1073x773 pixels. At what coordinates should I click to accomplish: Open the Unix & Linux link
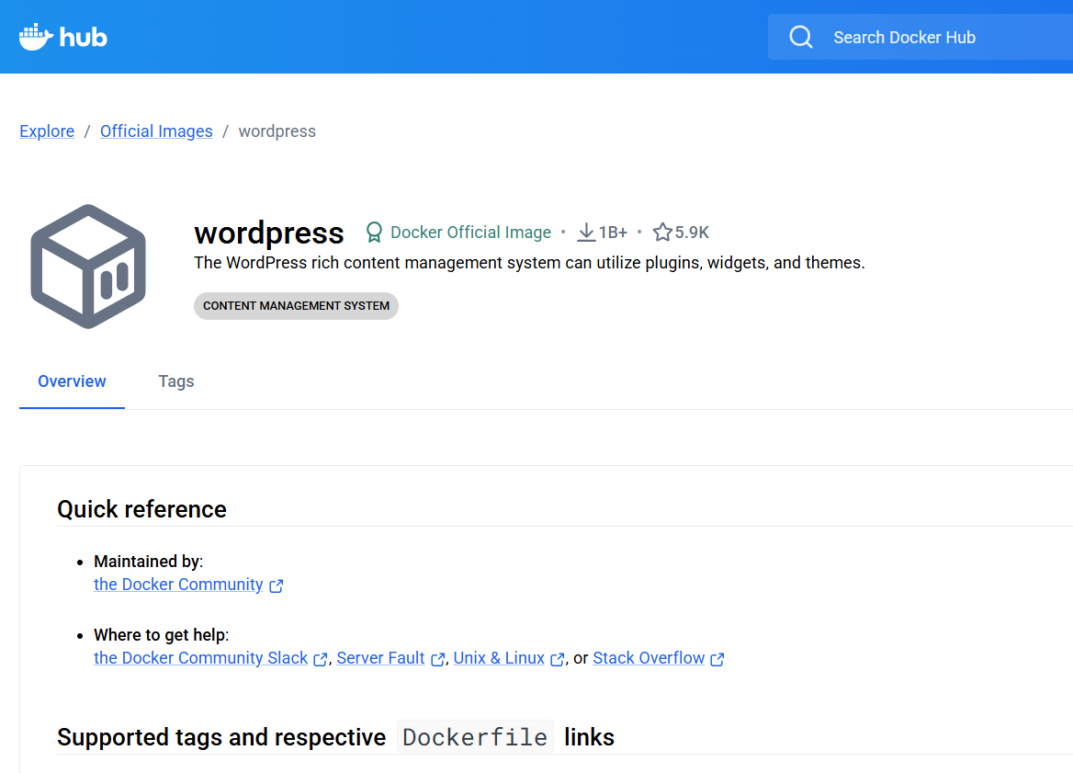[x=499, y=657]
